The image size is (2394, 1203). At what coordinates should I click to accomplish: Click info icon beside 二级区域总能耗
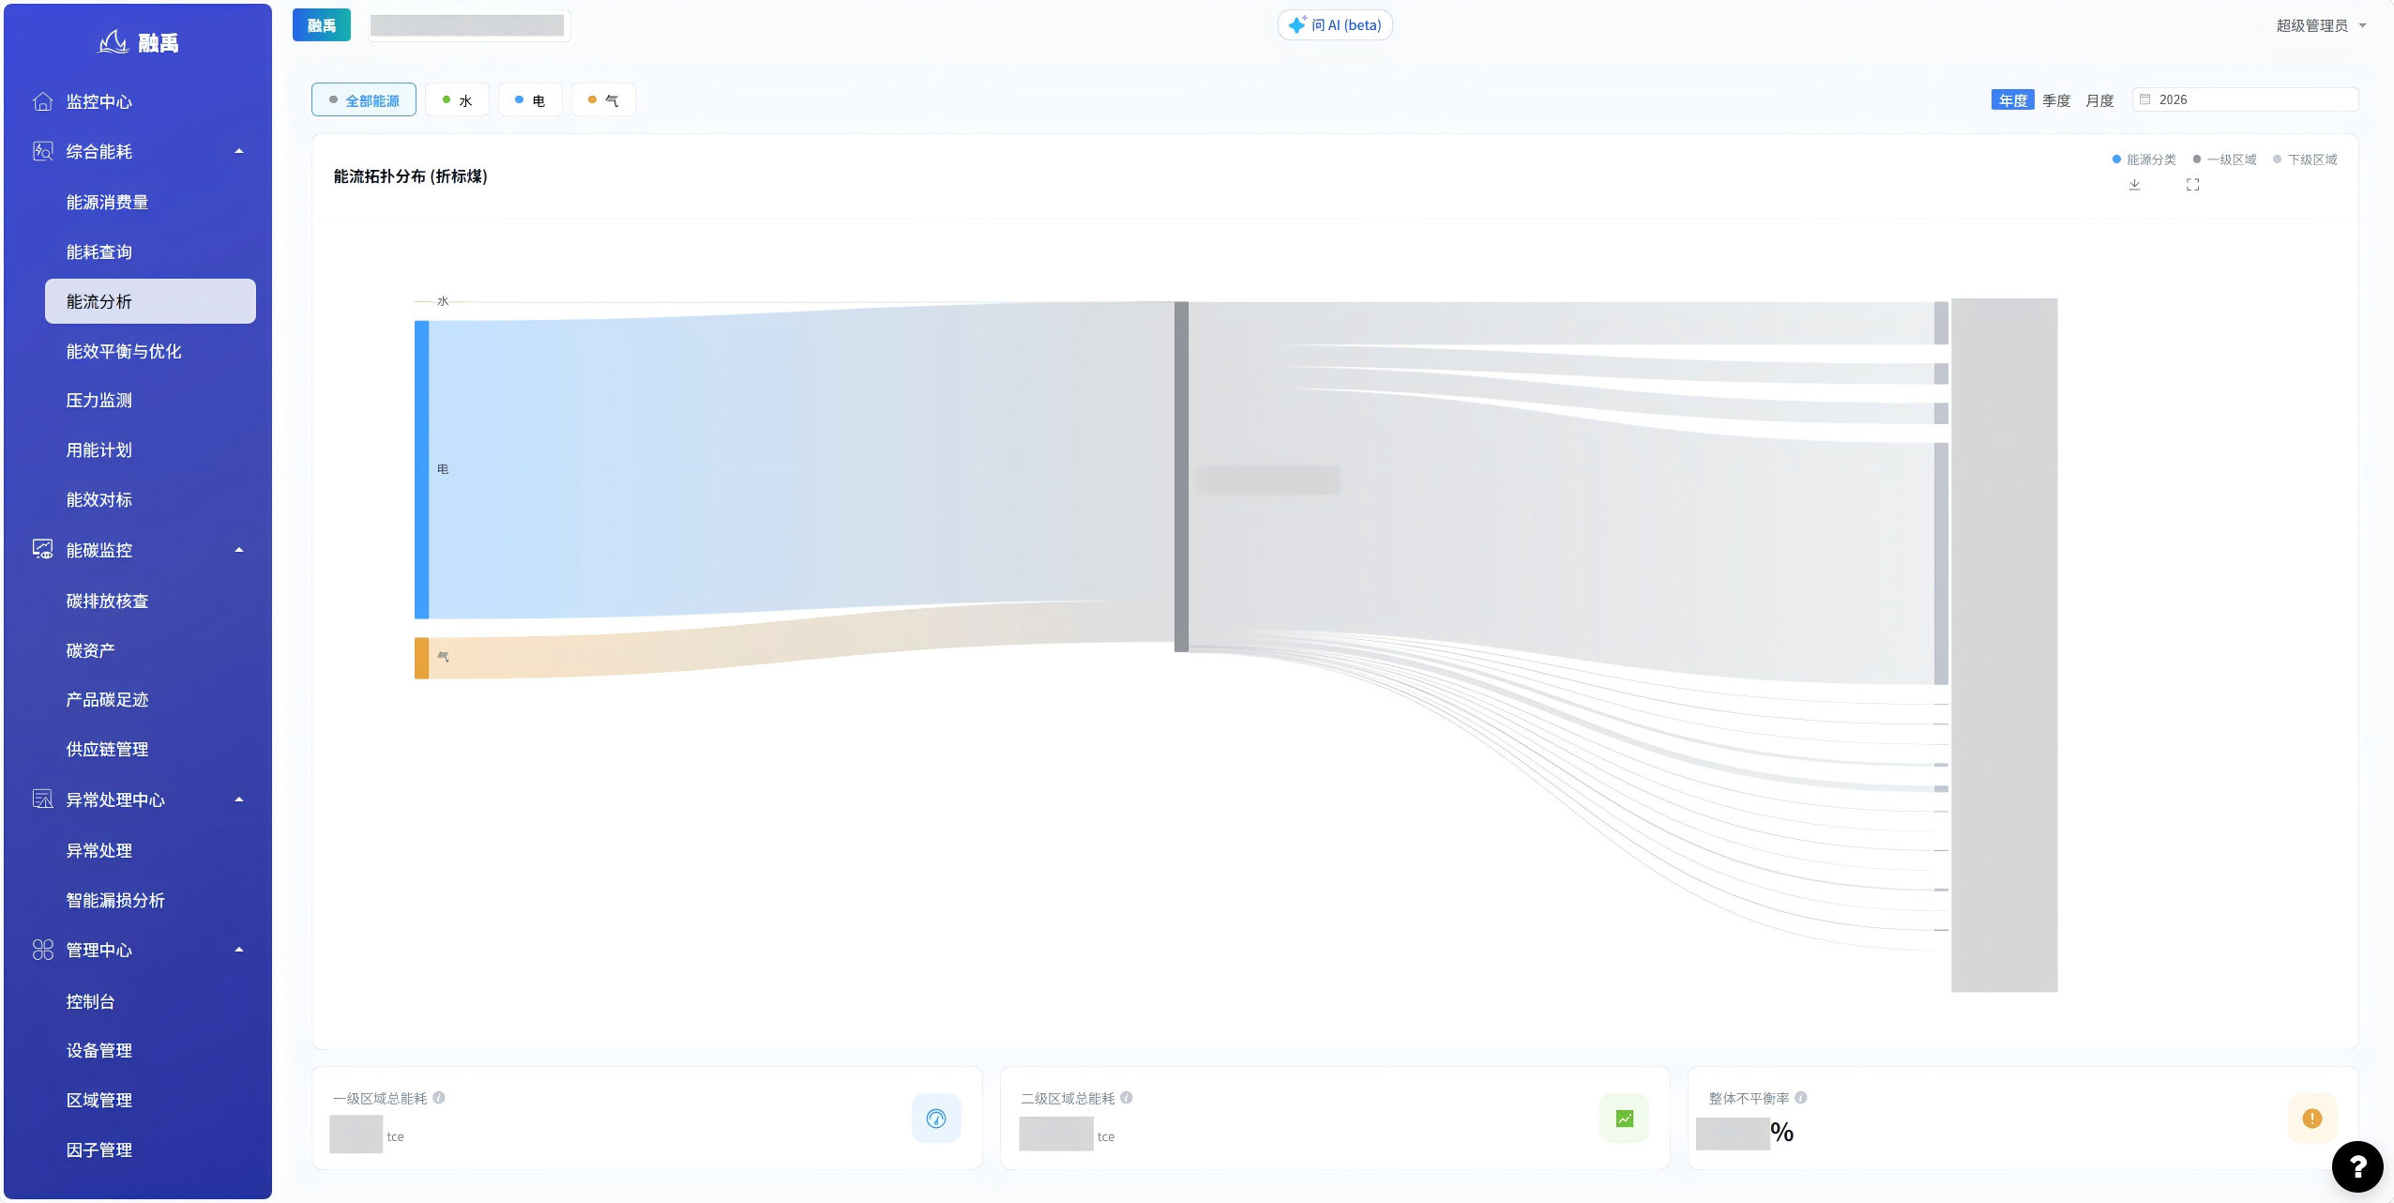1127,1098
